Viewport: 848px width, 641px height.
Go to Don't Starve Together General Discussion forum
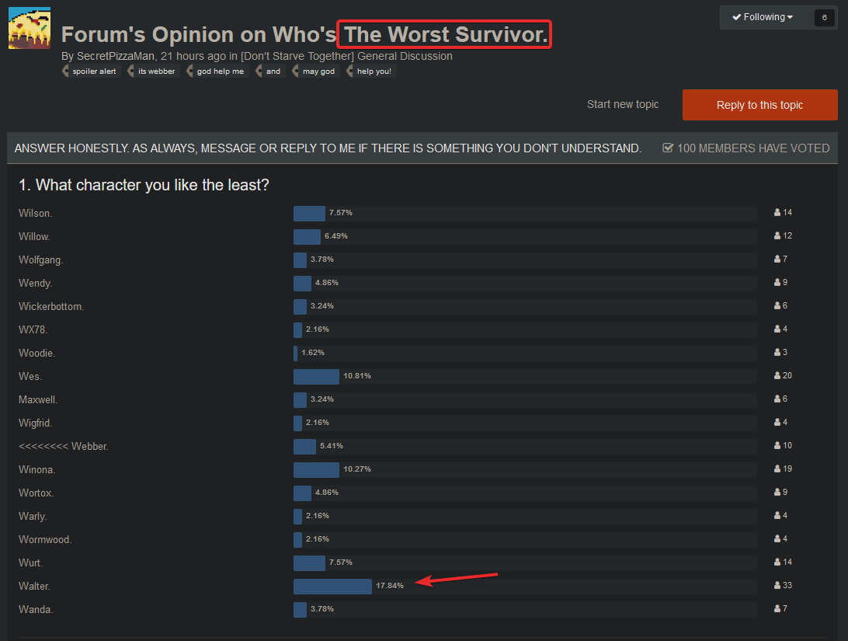tap(347, 56)
